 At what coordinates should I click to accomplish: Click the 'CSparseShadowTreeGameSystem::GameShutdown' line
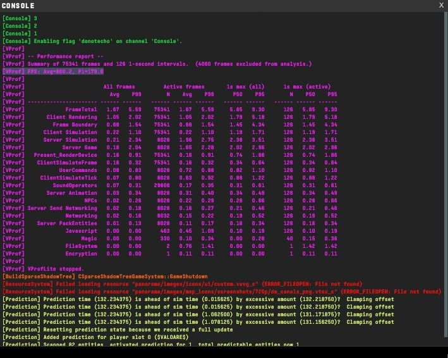pyautogui.click(x=105, y=276)
